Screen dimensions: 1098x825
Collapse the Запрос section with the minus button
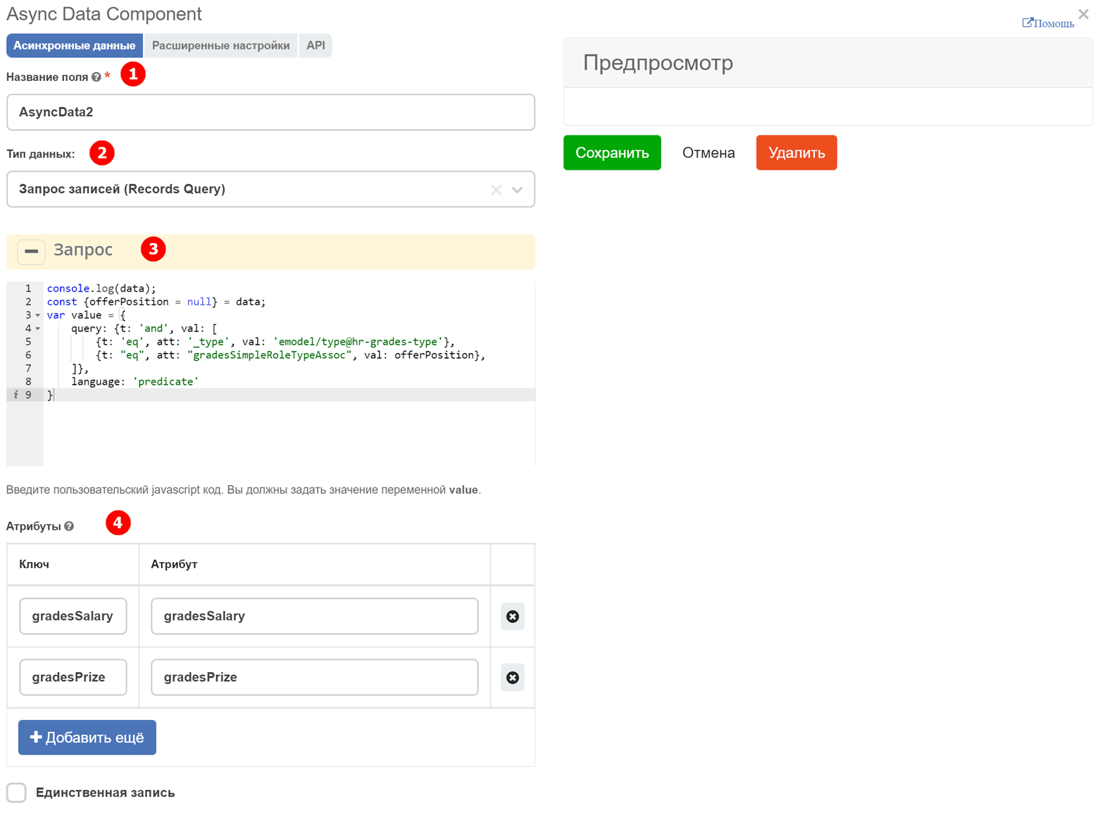click(x=31, y=252)
